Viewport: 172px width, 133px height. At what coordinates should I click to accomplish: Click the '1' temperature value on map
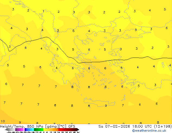(43, 11)
